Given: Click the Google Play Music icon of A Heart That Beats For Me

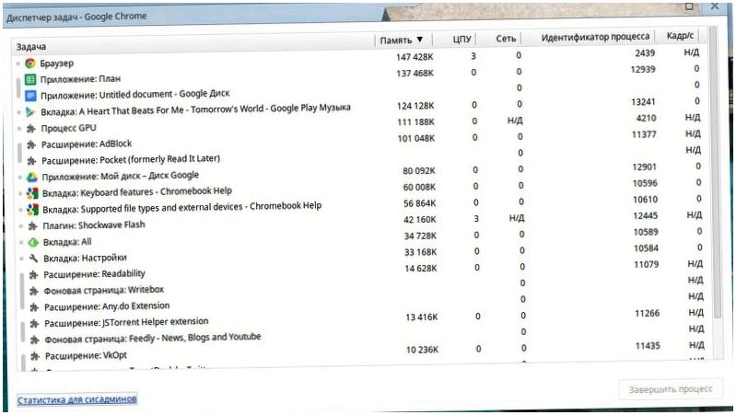Looking at the screenshot, I should point(30,112).
